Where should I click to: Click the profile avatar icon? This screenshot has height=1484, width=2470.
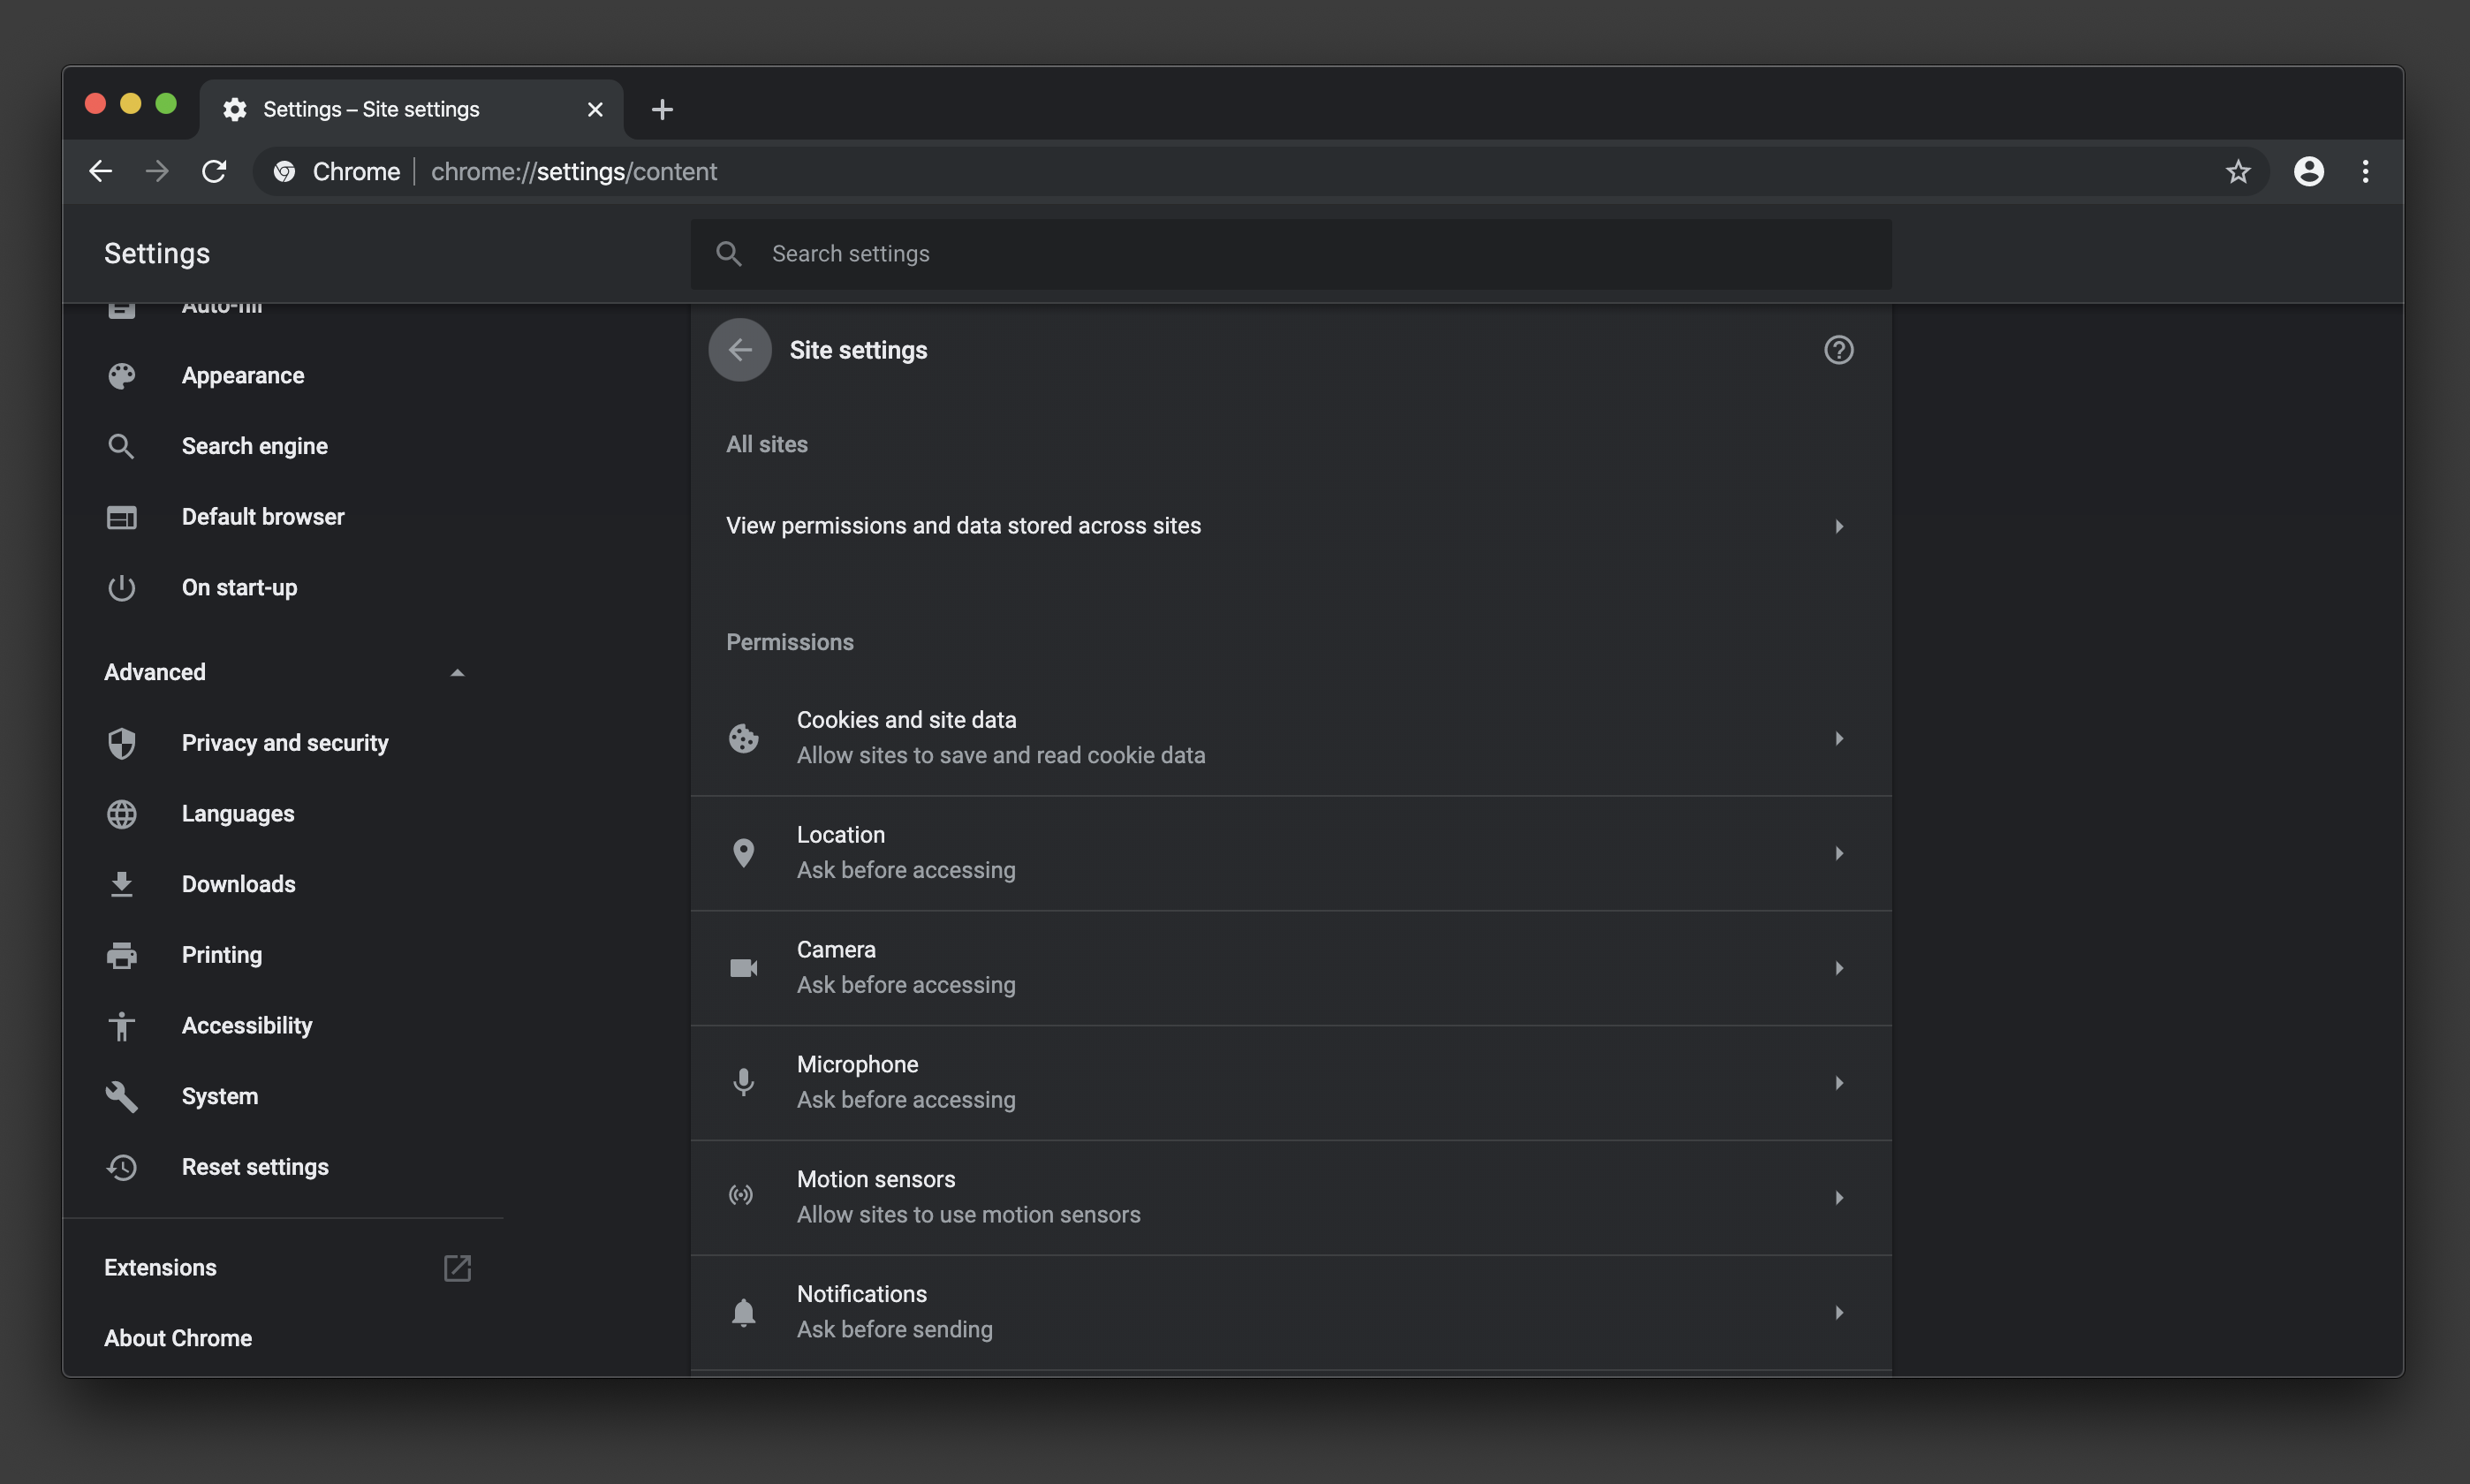click(2308, 172)
